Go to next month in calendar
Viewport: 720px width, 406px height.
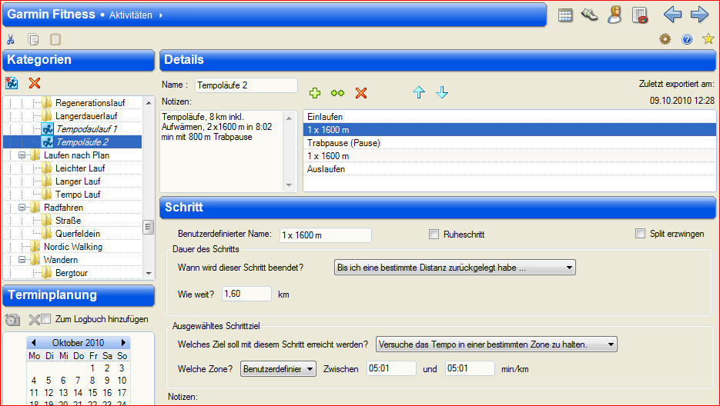point(123,342)
